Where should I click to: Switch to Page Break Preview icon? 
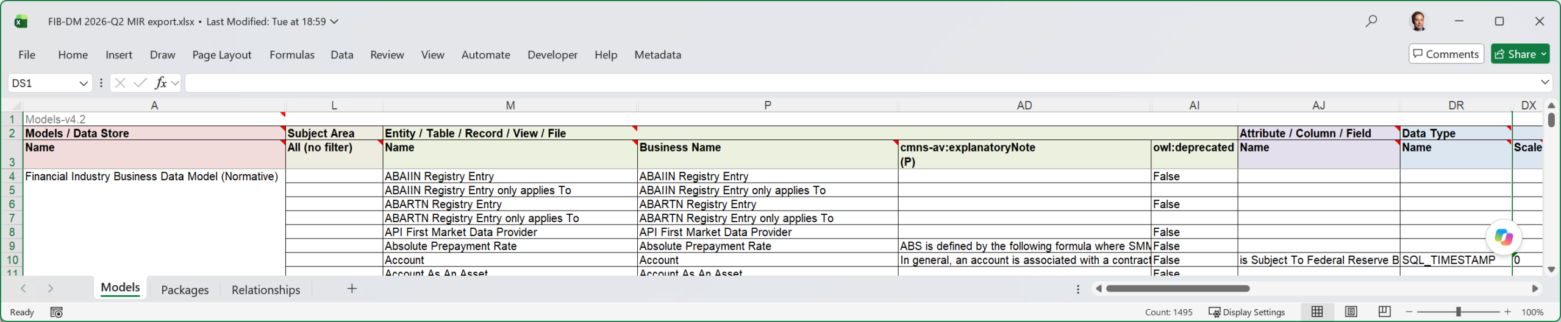pyautogui.click(x=1384, y=312)
